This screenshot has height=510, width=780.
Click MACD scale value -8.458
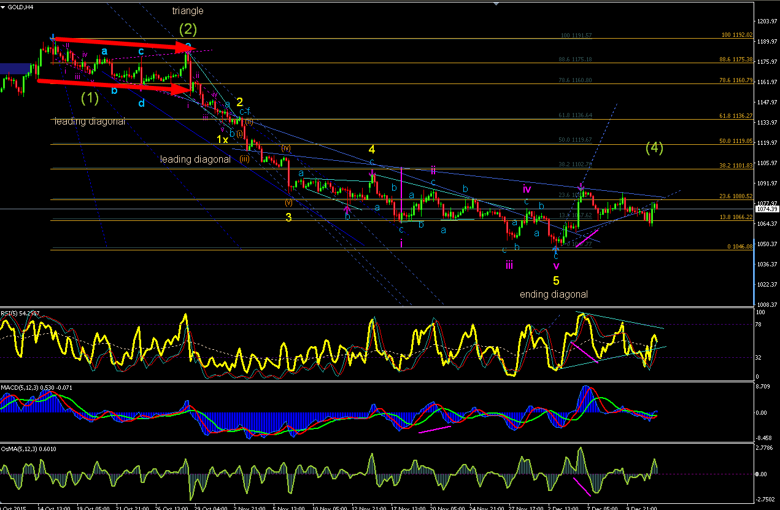click(x=765, y=438)
